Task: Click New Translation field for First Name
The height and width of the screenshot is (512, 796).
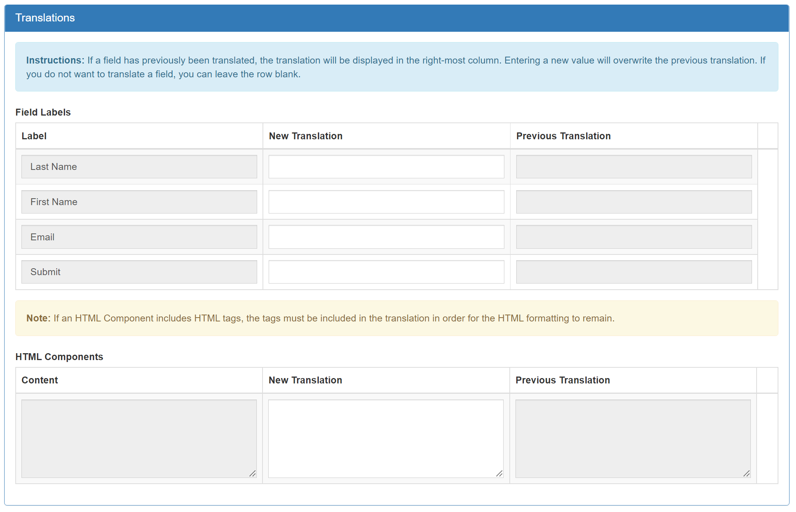Action: pyautogui.click(x=386, y=202)
